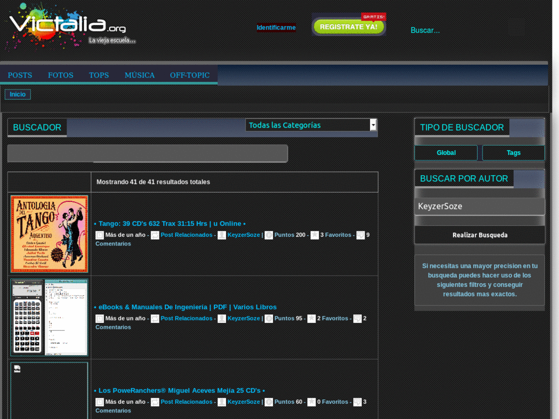Click the Identificarme login link

276,27
